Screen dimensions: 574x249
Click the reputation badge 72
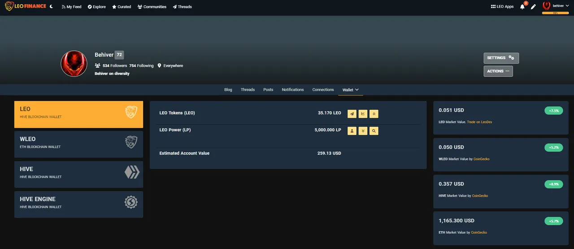(119, 55)
